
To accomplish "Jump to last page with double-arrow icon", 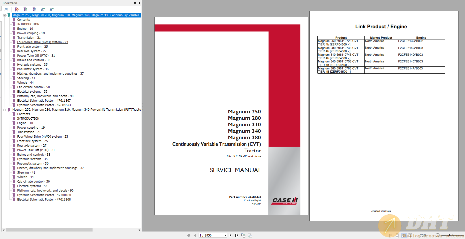I will pyautogui.click(x=237, y=235).
